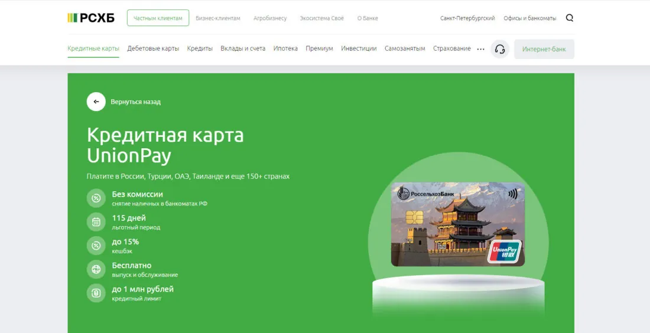Open Офисы и банкоматы link
Screen dimensions: 650x333
[x=530, y=18]
